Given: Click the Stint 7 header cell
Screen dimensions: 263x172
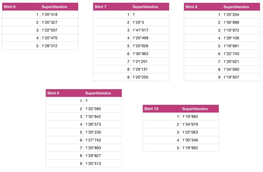Looking at the screenshot, I should point(112,7).
